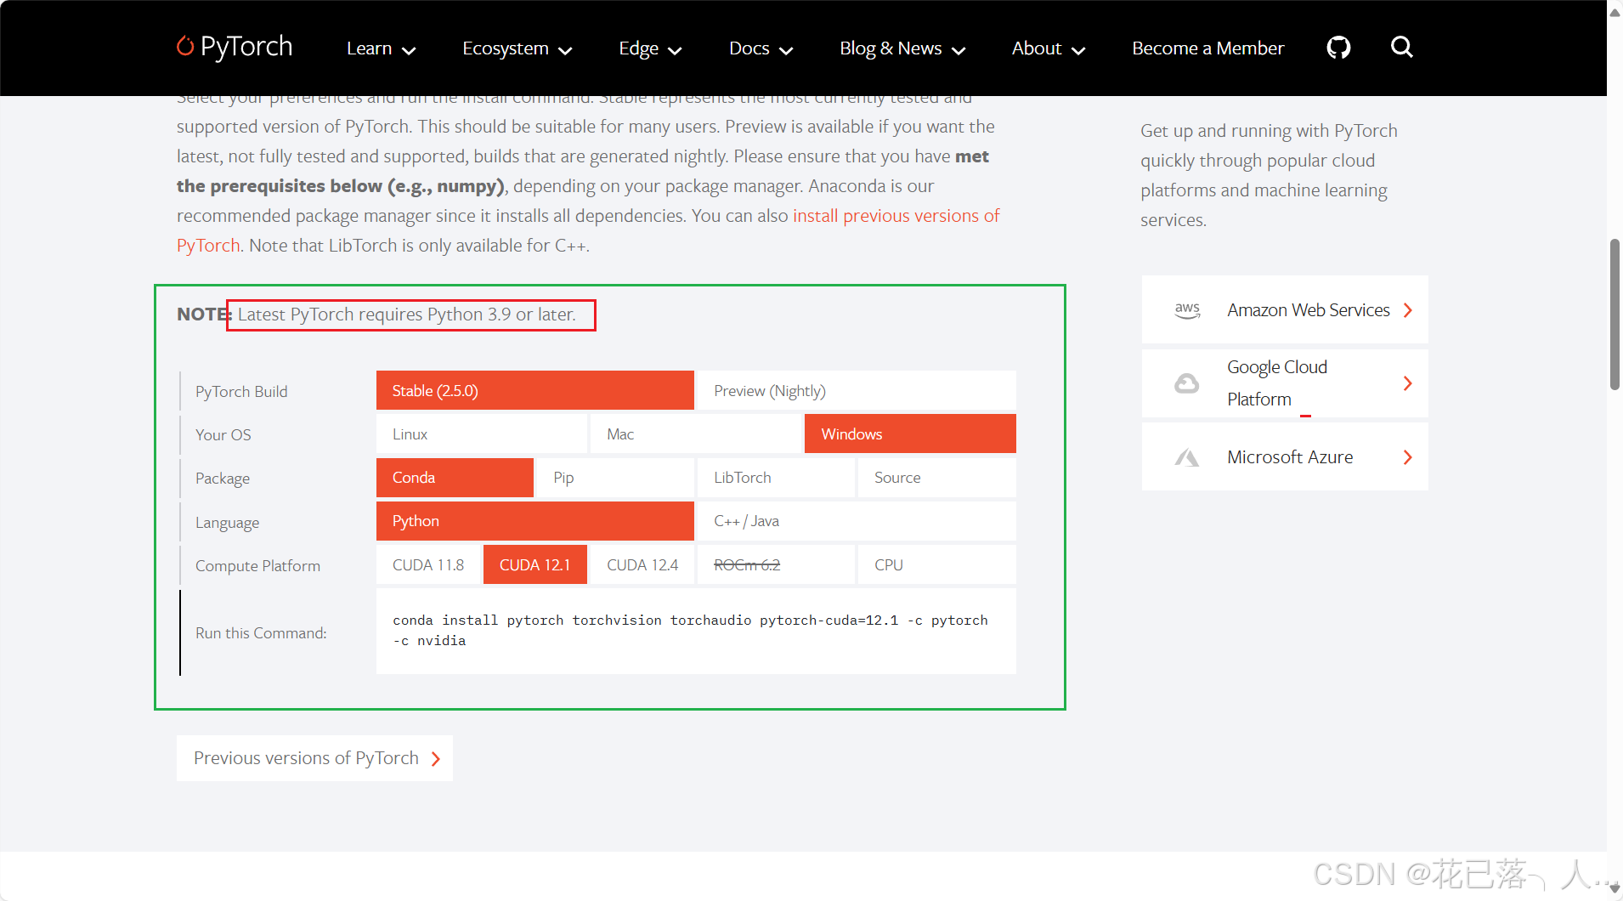The height and width of the screenshot is (901, 1623).
Task: Select C++ / Java language option
Action: pos(857,521)
